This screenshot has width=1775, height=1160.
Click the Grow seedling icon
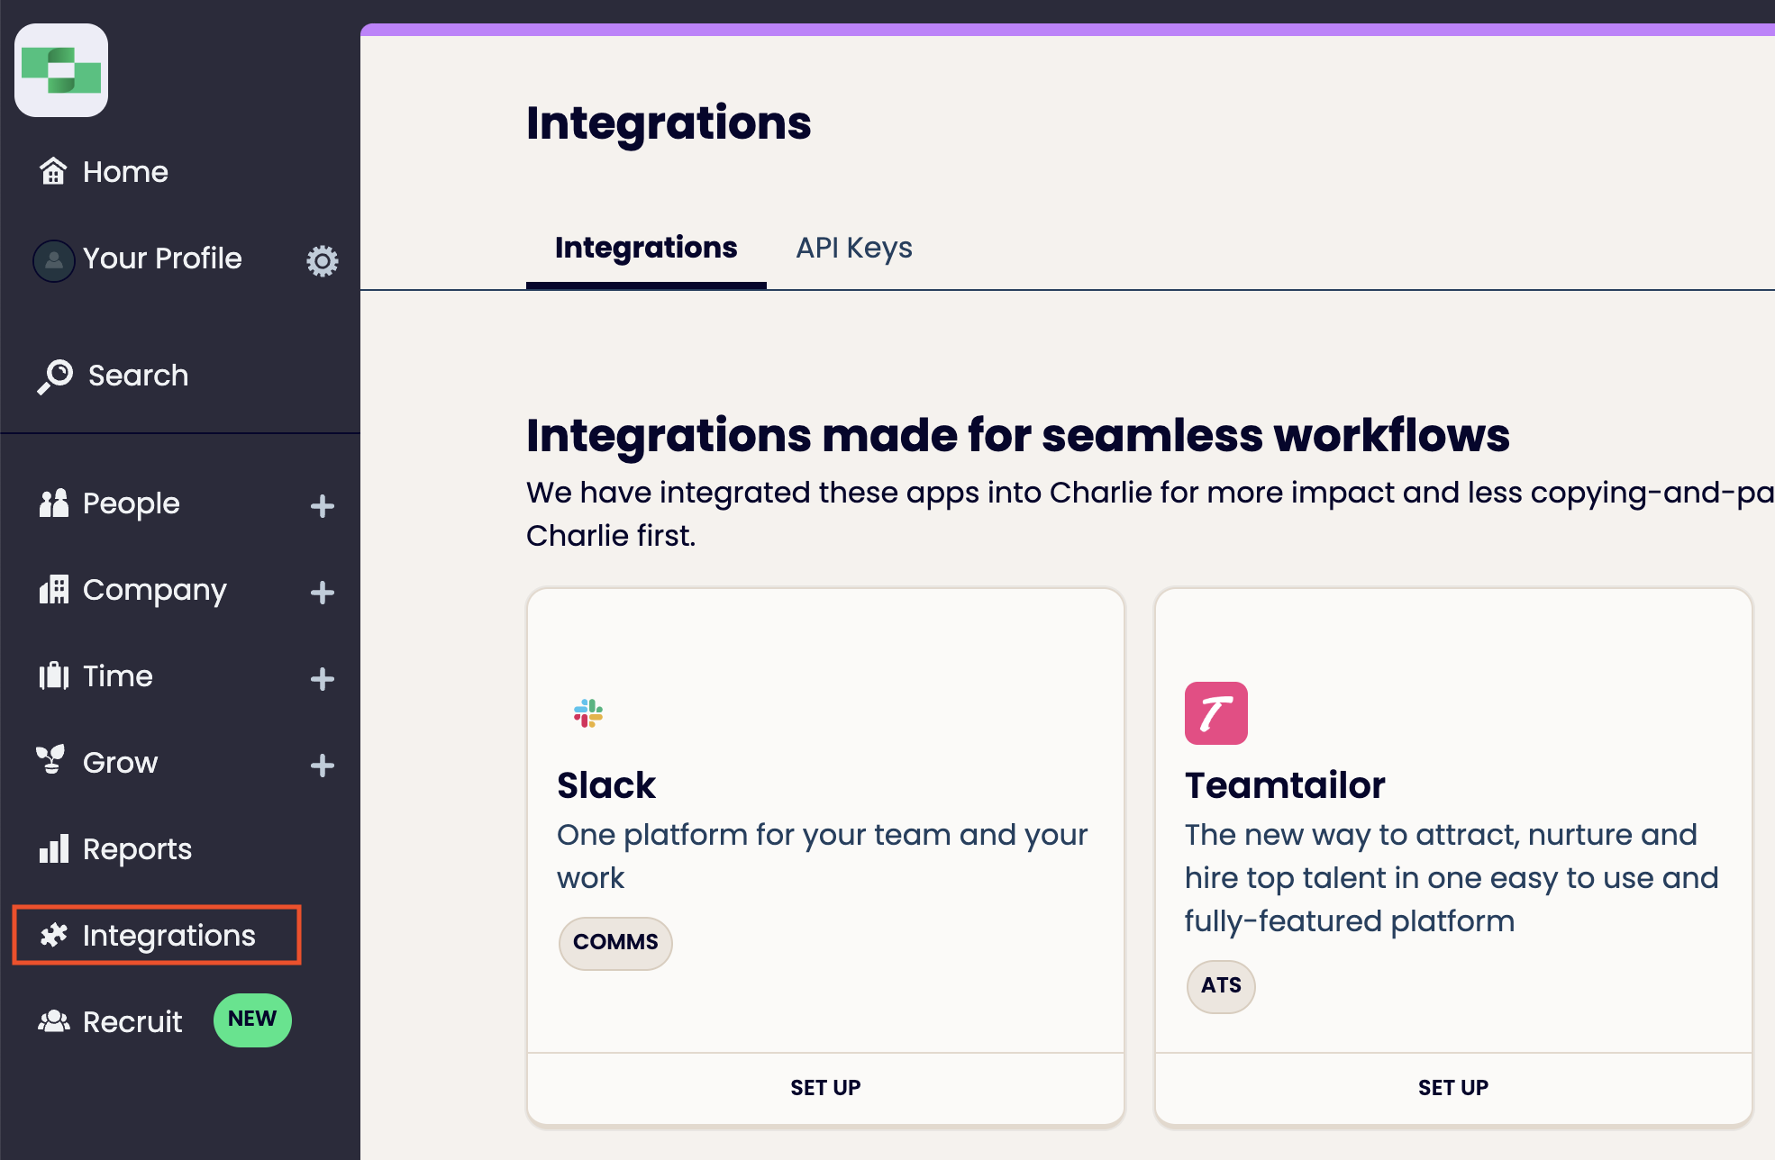click(53, 762)
